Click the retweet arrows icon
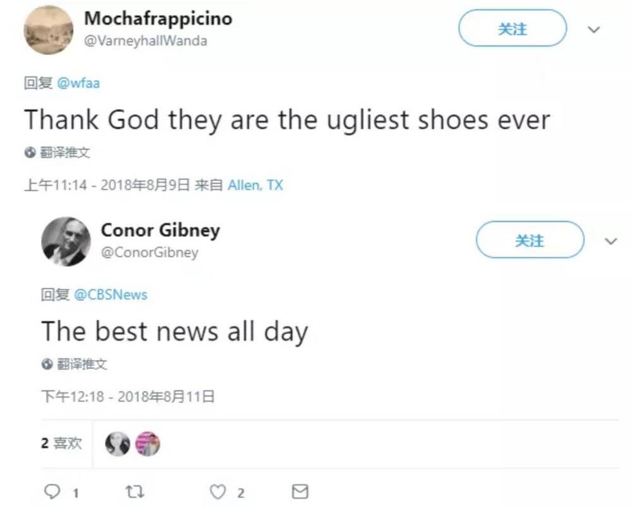Image resolution: width=631 pixels, height=507 pixels. pos(134,491)
